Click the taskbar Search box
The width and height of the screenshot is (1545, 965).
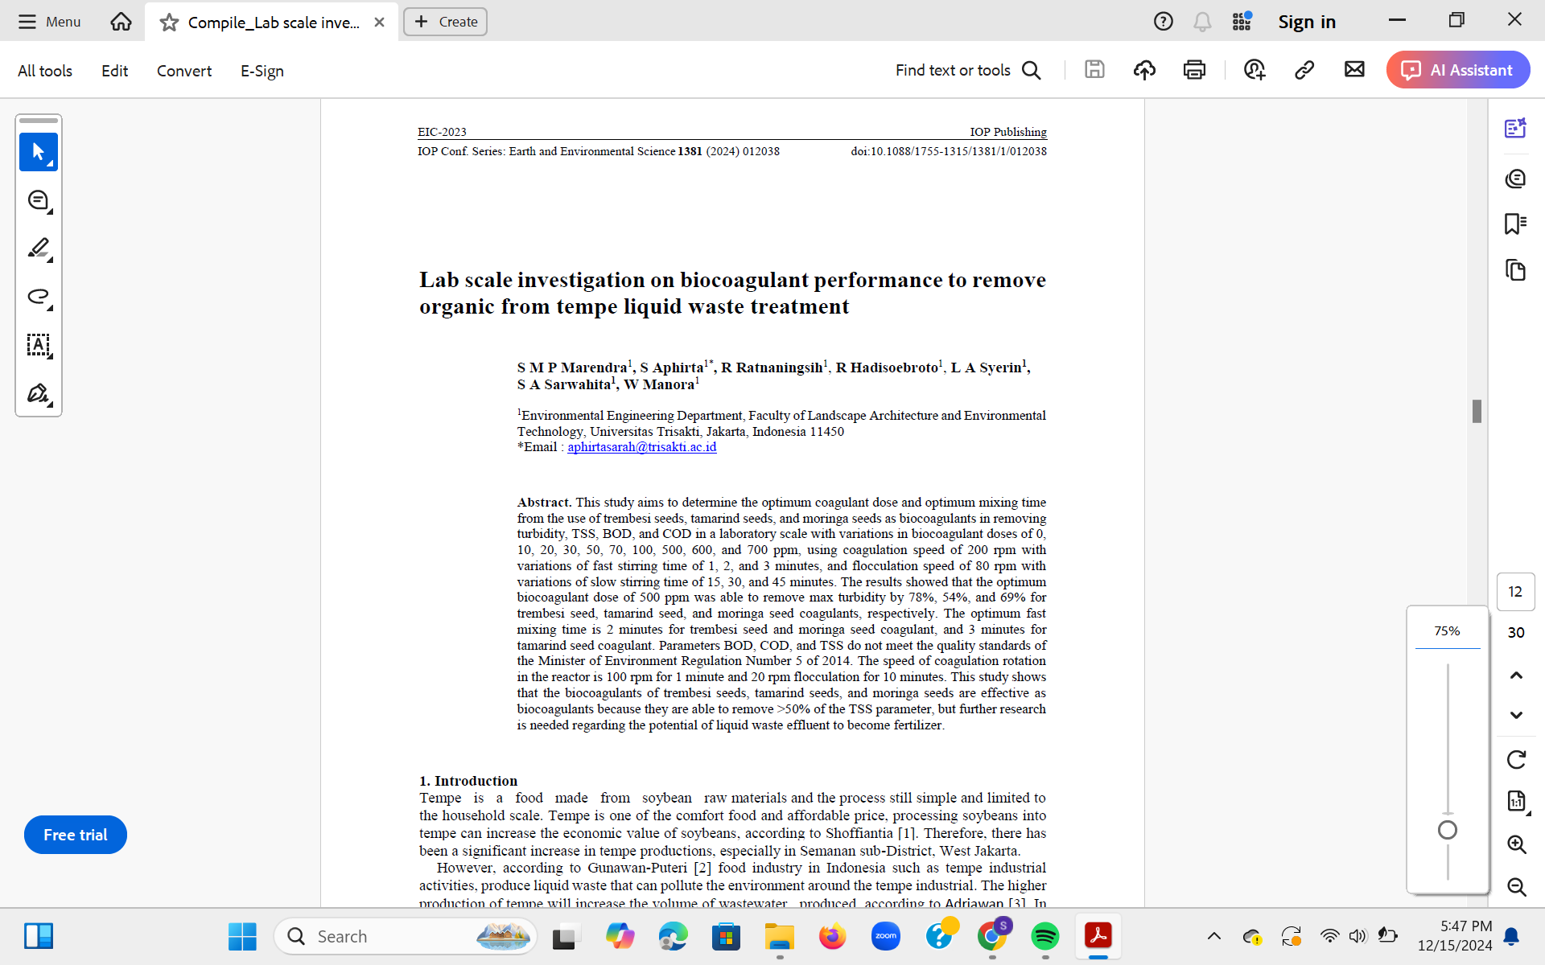coord(406,936)
